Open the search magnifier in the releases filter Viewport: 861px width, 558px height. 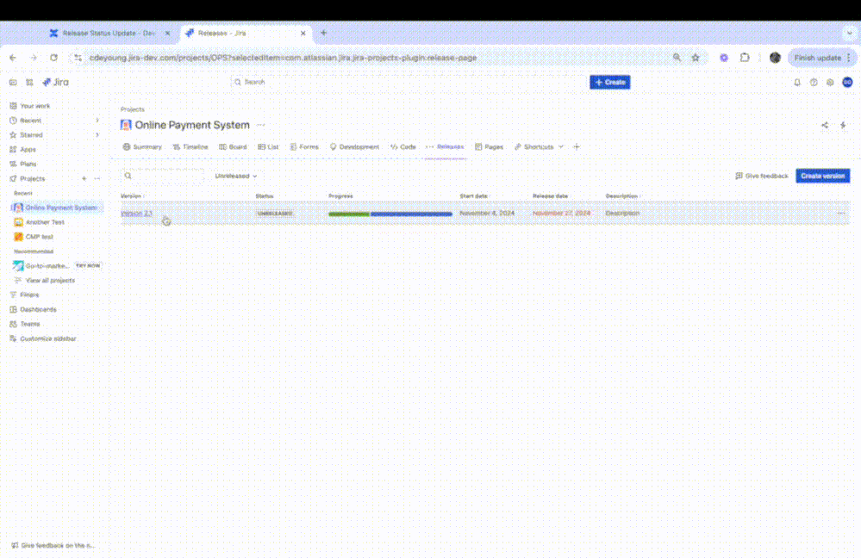(127, 175)
